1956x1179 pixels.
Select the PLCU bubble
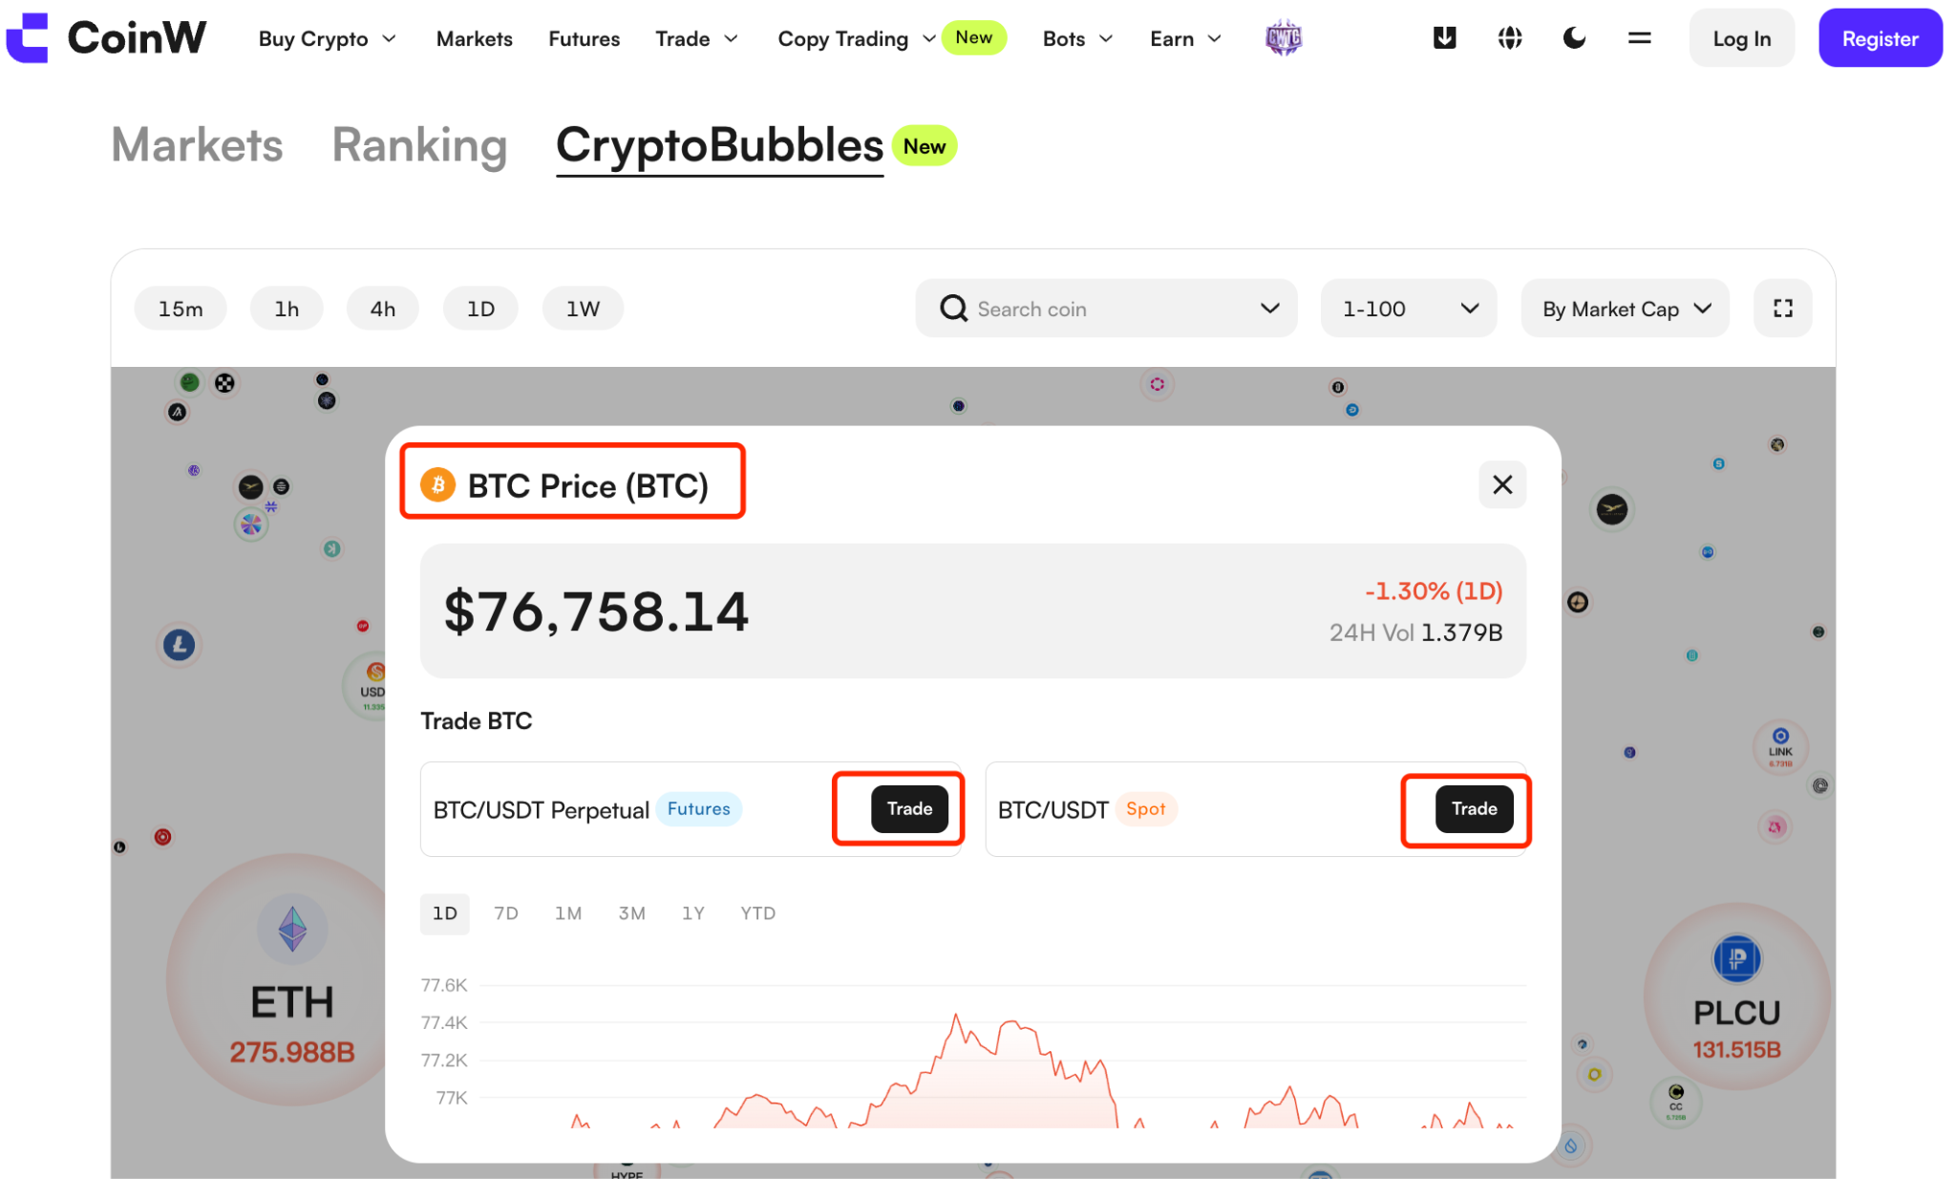click(x=1736, y=997)
